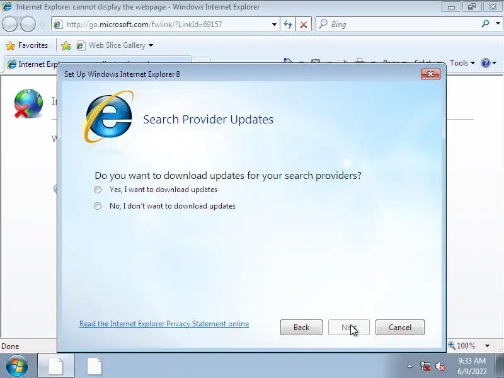Click the Cancel button in setup dialog

(x=400, y=327)
